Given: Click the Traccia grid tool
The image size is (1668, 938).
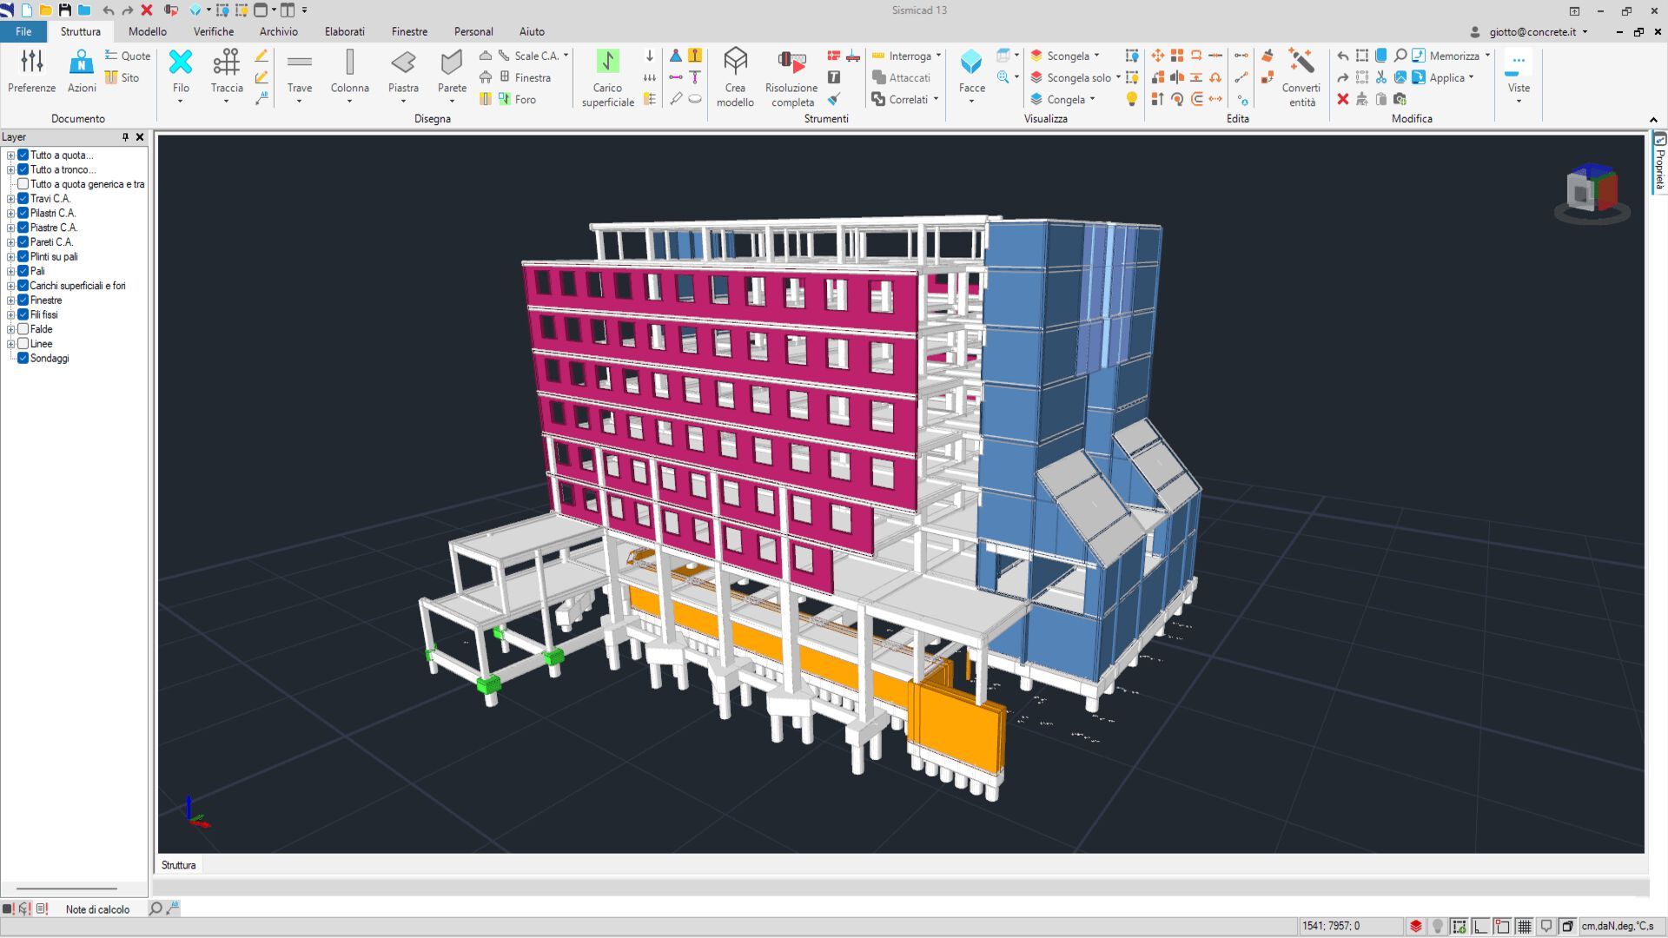Looking at the screenshot, I should click(226, 63).
